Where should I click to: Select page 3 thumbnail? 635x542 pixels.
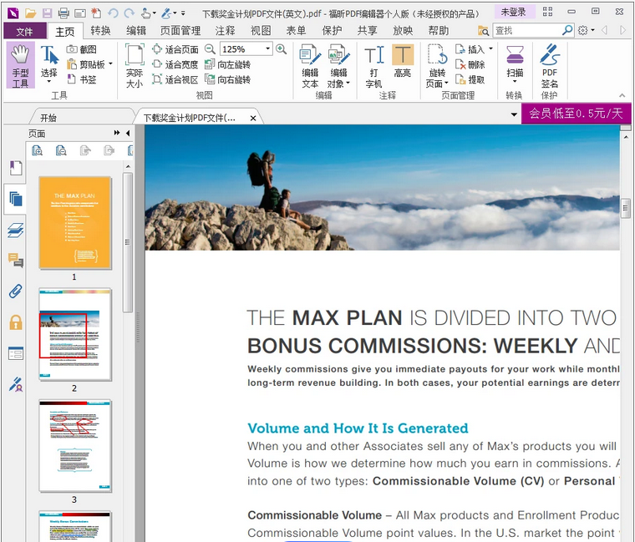[x=75, y=445]
